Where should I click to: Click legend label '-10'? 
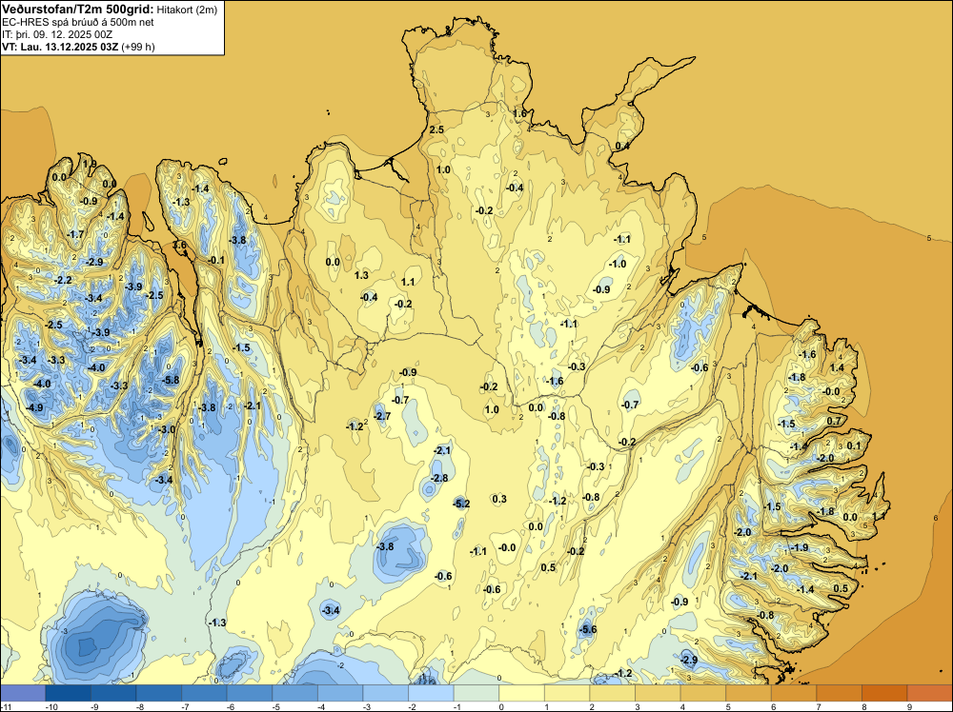pyautogui.click(x=51, y=706)
